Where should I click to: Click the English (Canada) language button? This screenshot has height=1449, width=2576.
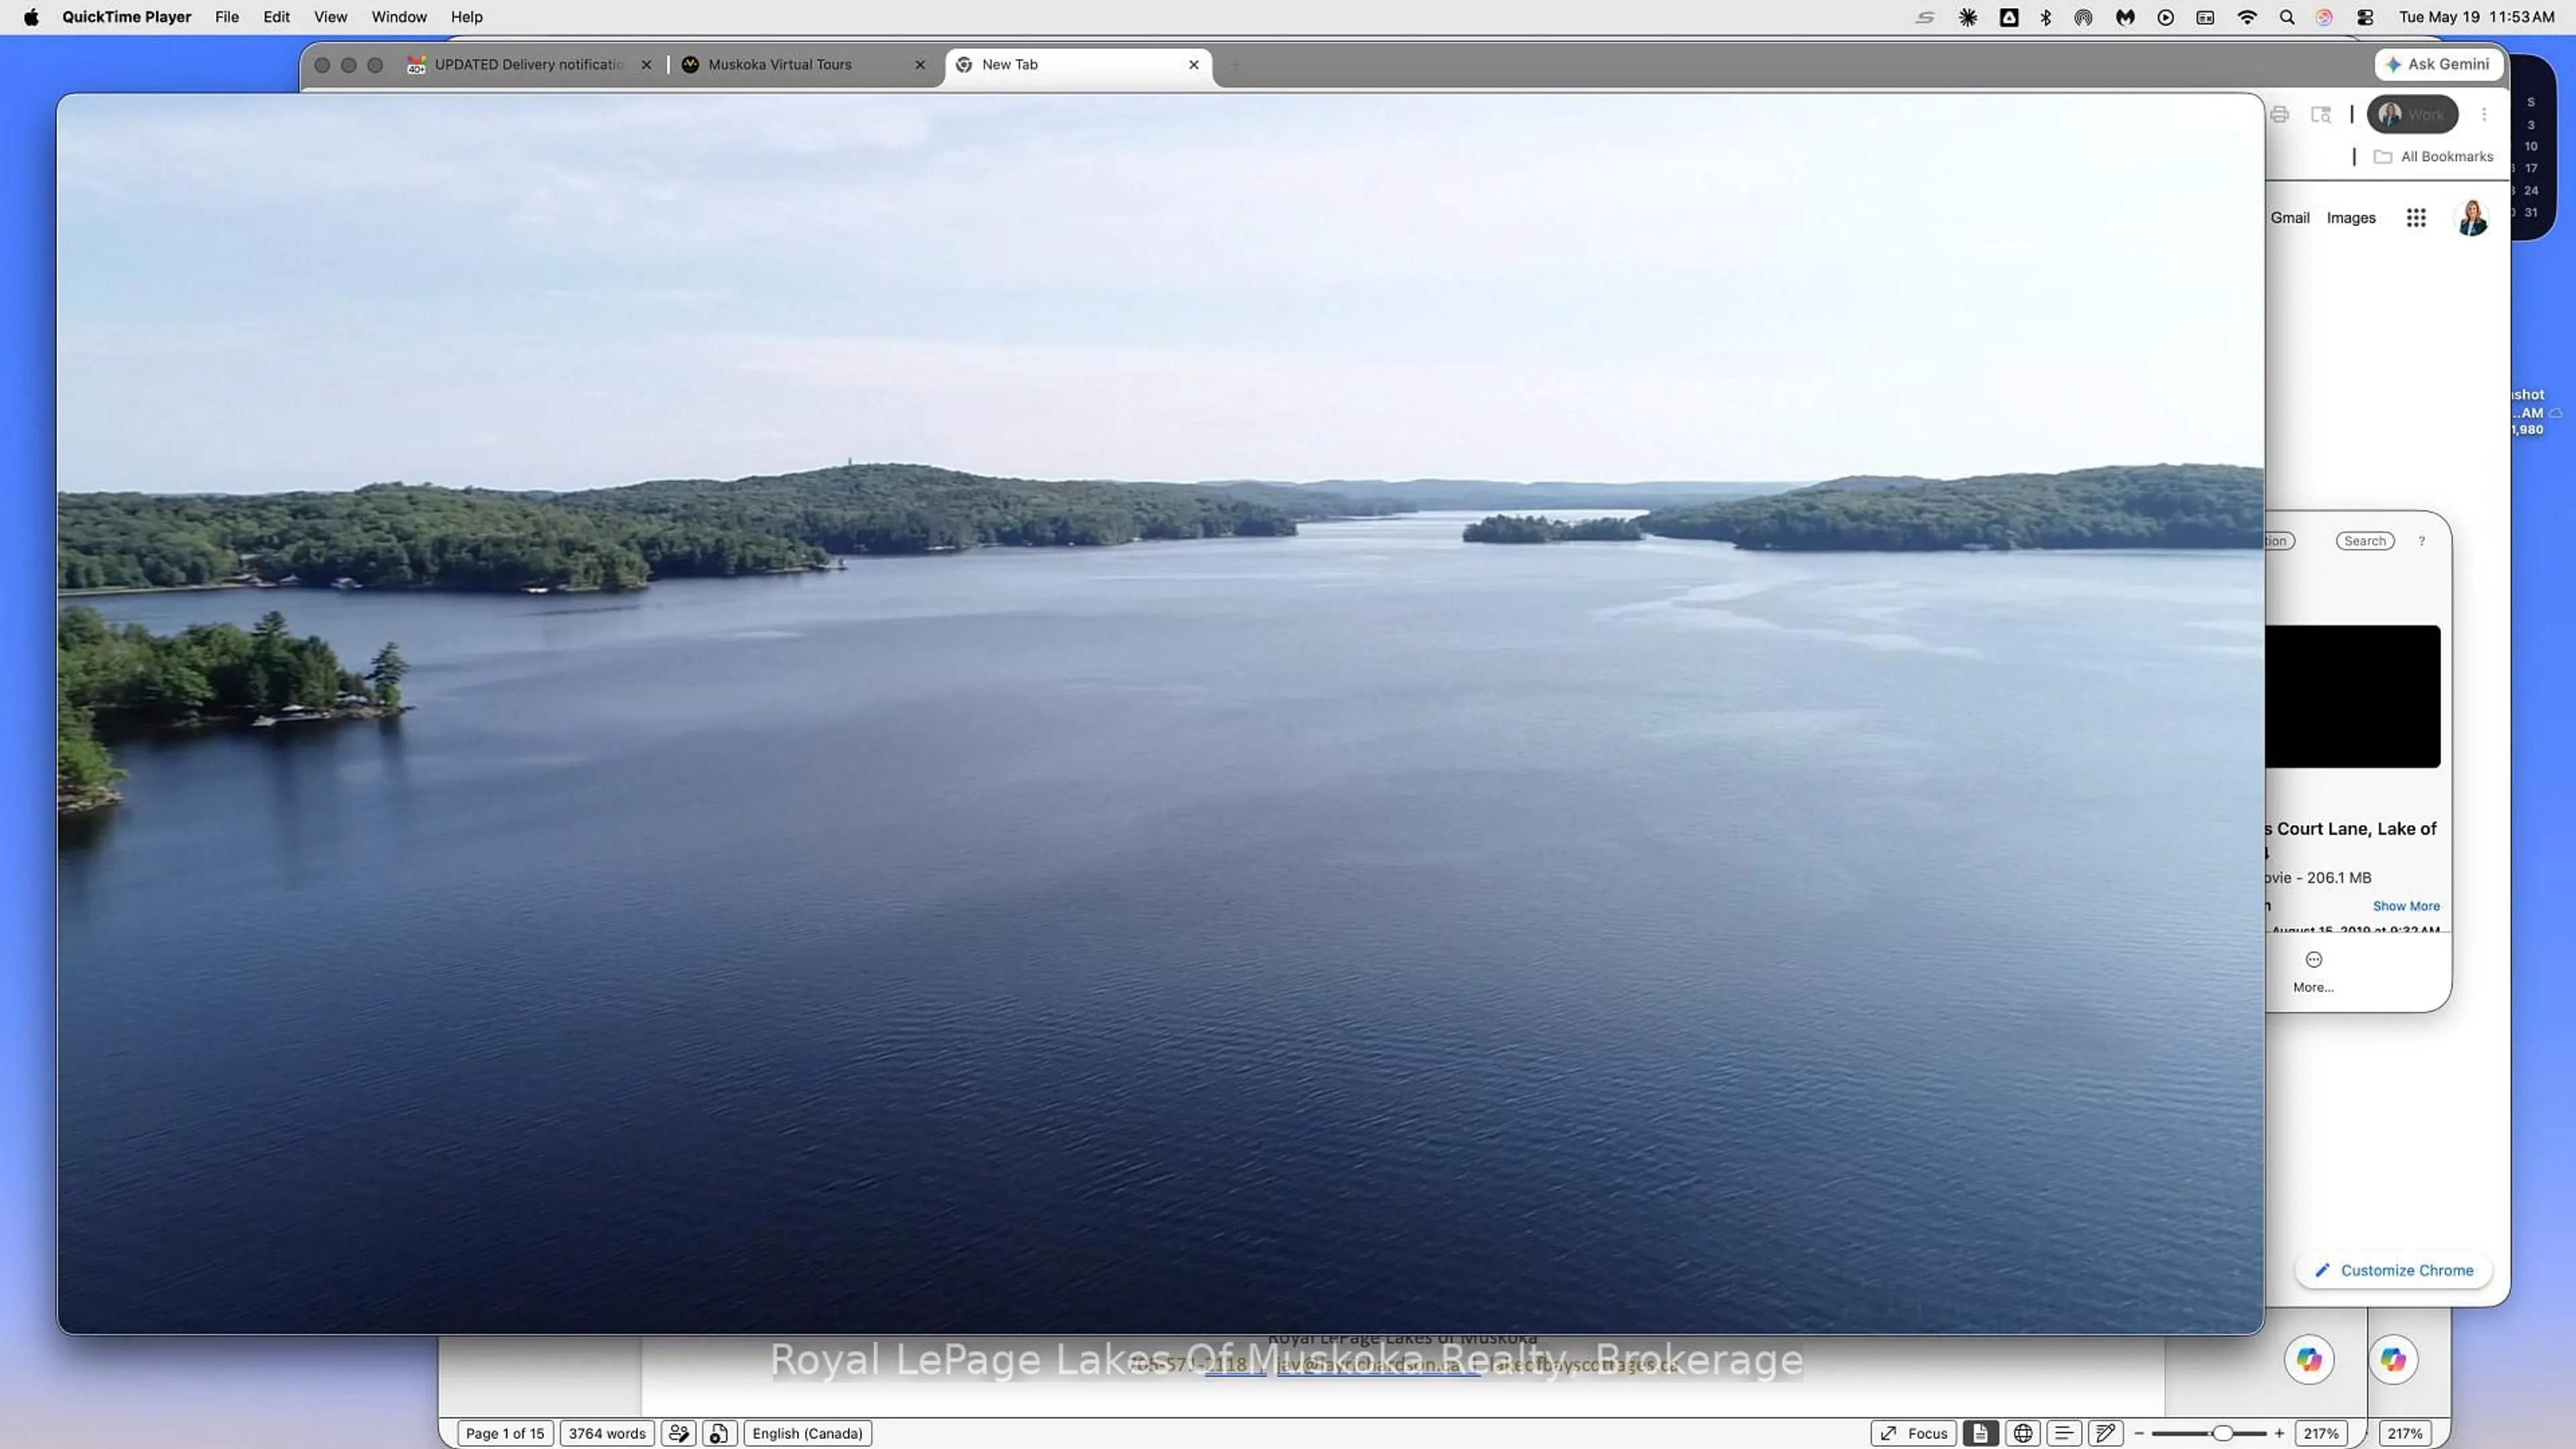point(808,1434)
